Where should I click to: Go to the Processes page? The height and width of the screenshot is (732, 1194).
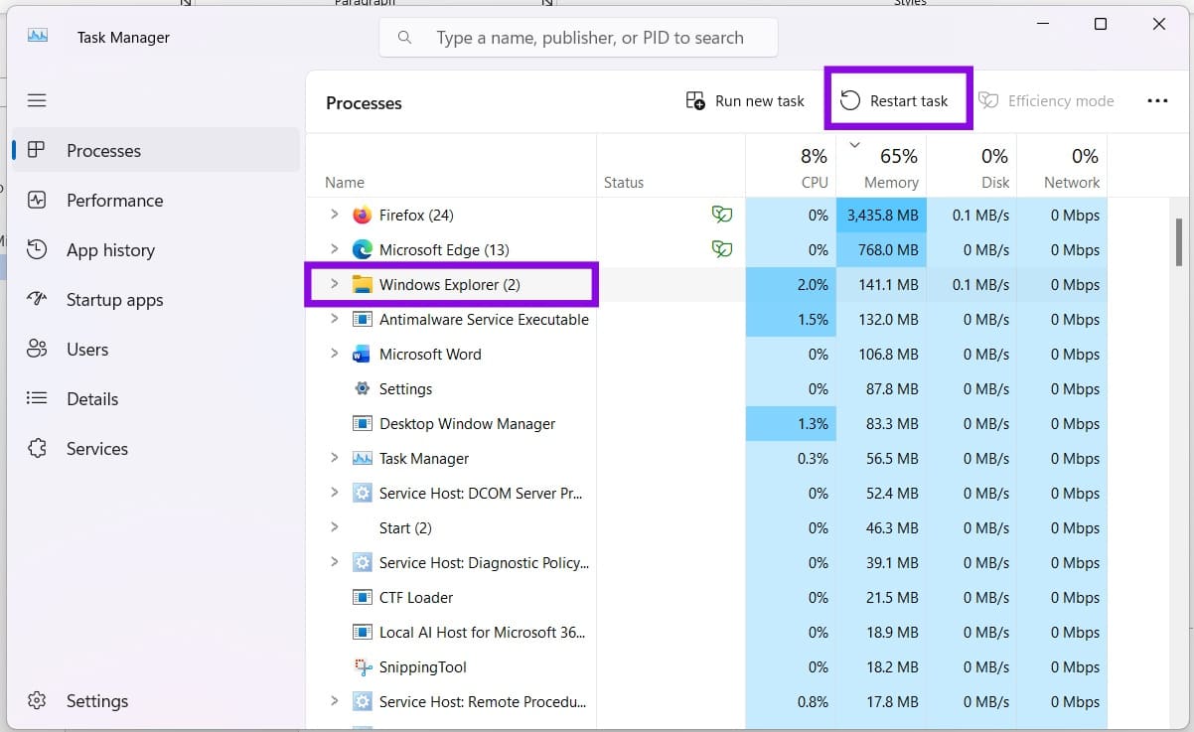(155, 150)
